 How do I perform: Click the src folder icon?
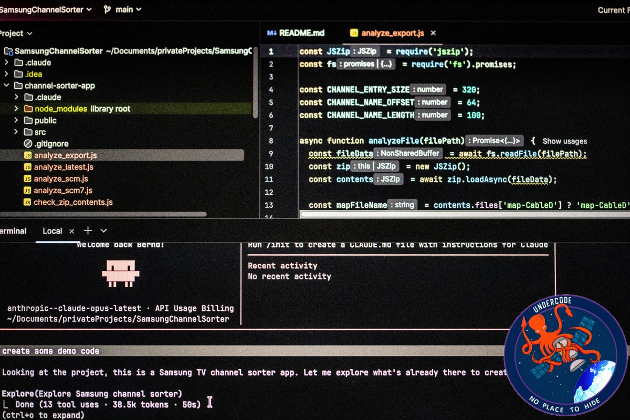pos(28,132)
